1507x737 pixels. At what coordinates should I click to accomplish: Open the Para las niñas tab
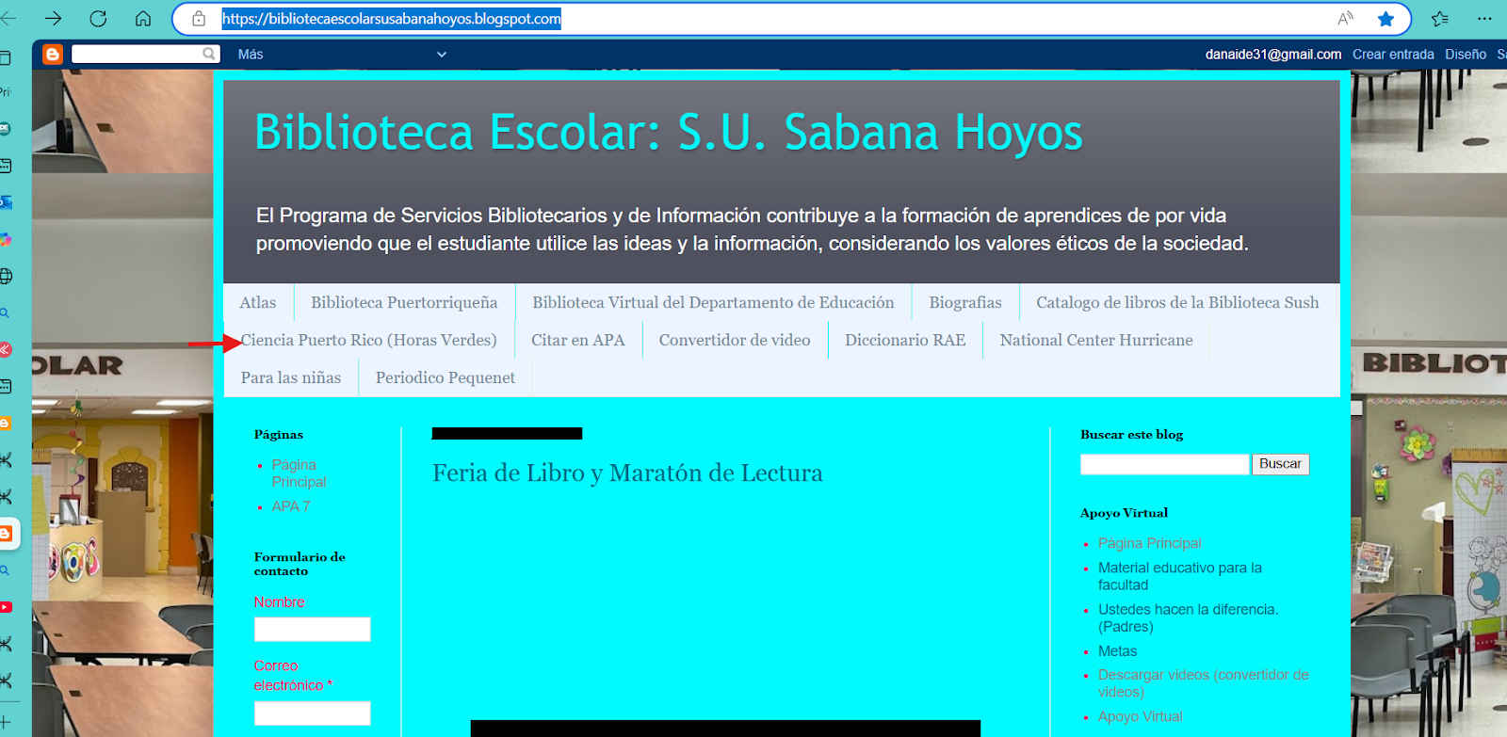coord(291,377)
